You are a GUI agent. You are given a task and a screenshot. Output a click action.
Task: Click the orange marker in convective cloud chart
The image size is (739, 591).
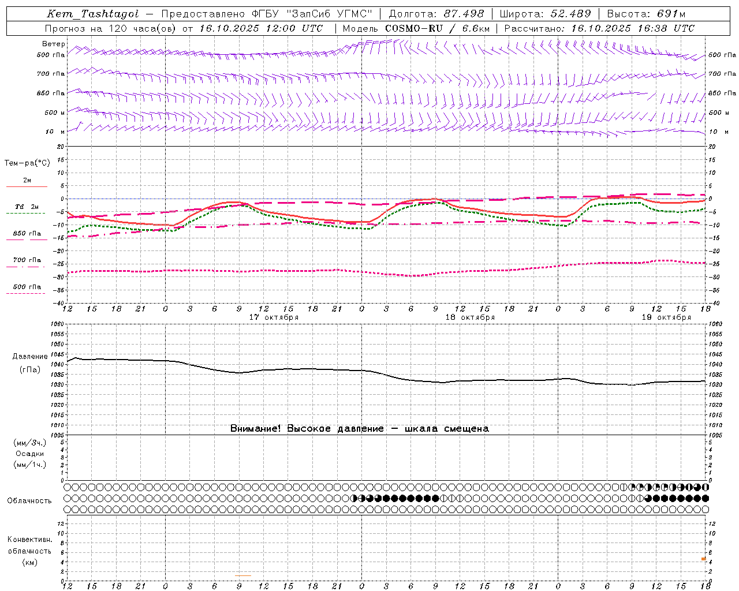[704, 559]
